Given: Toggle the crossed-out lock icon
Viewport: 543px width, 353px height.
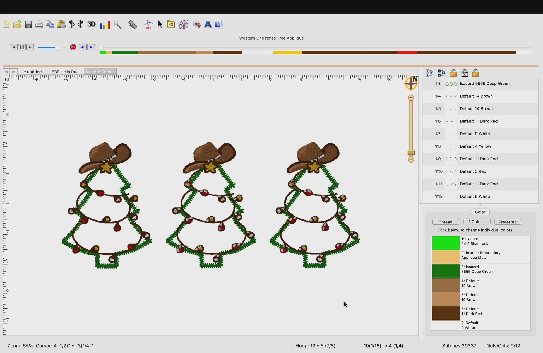Looking at the screenshot, I should (465, 73).
